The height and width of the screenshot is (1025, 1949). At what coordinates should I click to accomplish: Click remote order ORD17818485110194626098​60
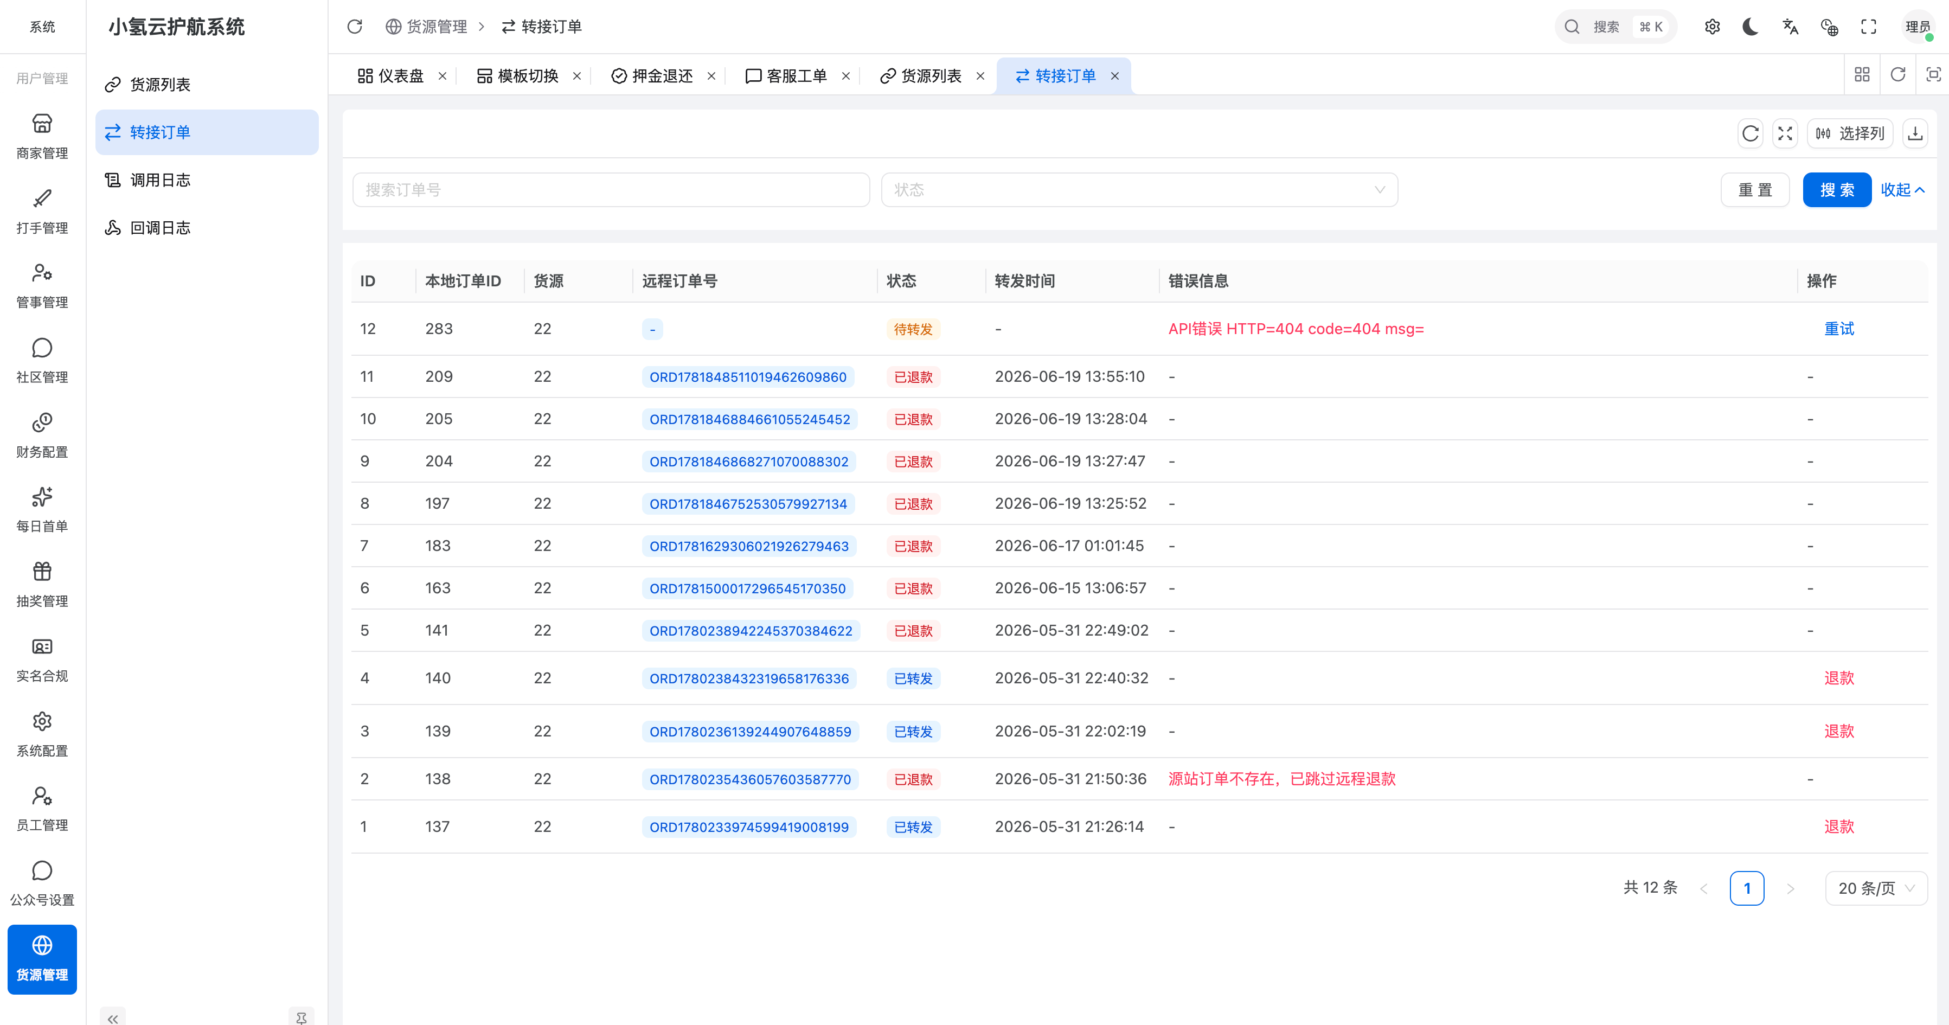pos(748,377)
